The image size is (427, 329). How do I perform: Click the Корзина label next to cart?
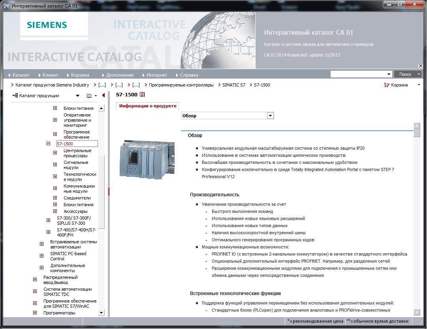click(399, 85)
